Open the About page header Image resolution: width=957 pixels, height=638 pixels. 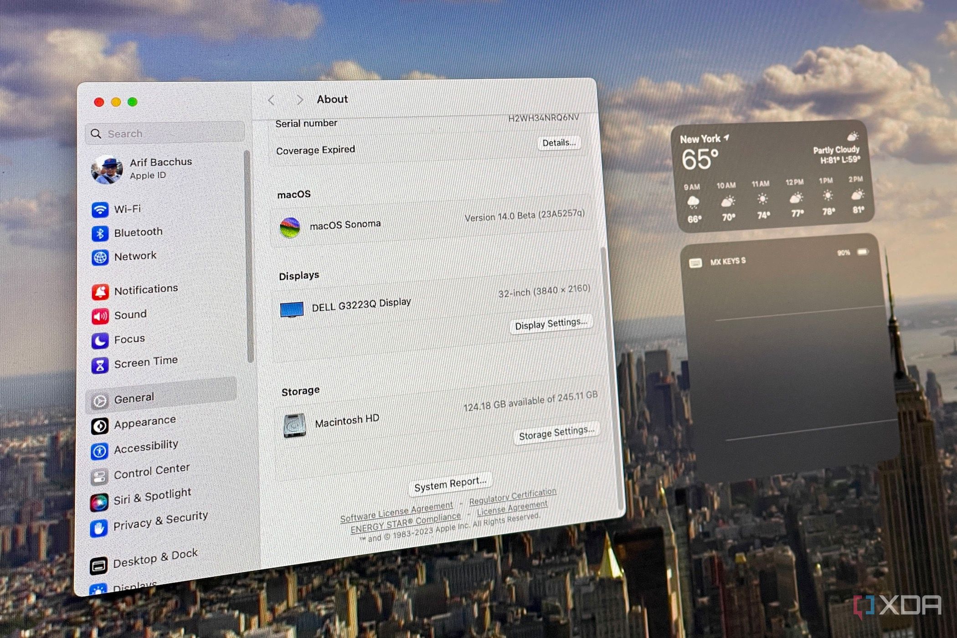tap(332, 99)
